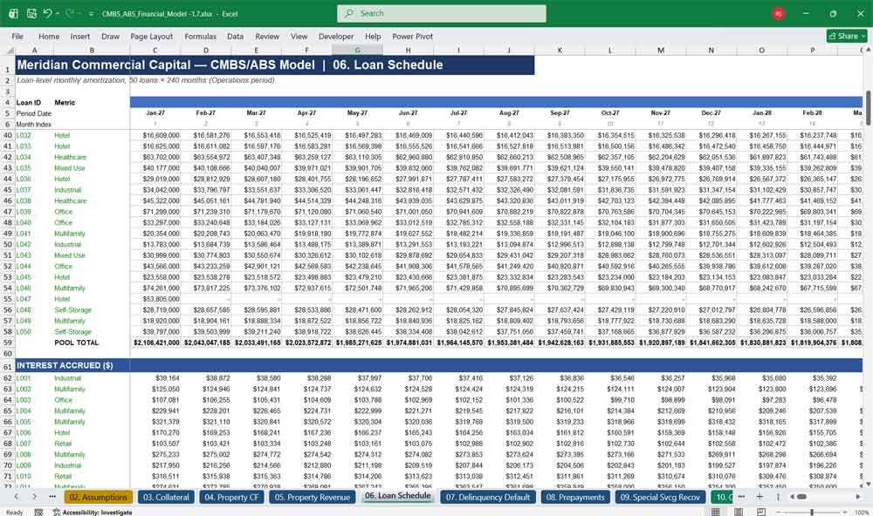The height and width of the screenshot is (516, 873).
Task: Open the Formulas ribbon tab
Action: tap(201, 36)
